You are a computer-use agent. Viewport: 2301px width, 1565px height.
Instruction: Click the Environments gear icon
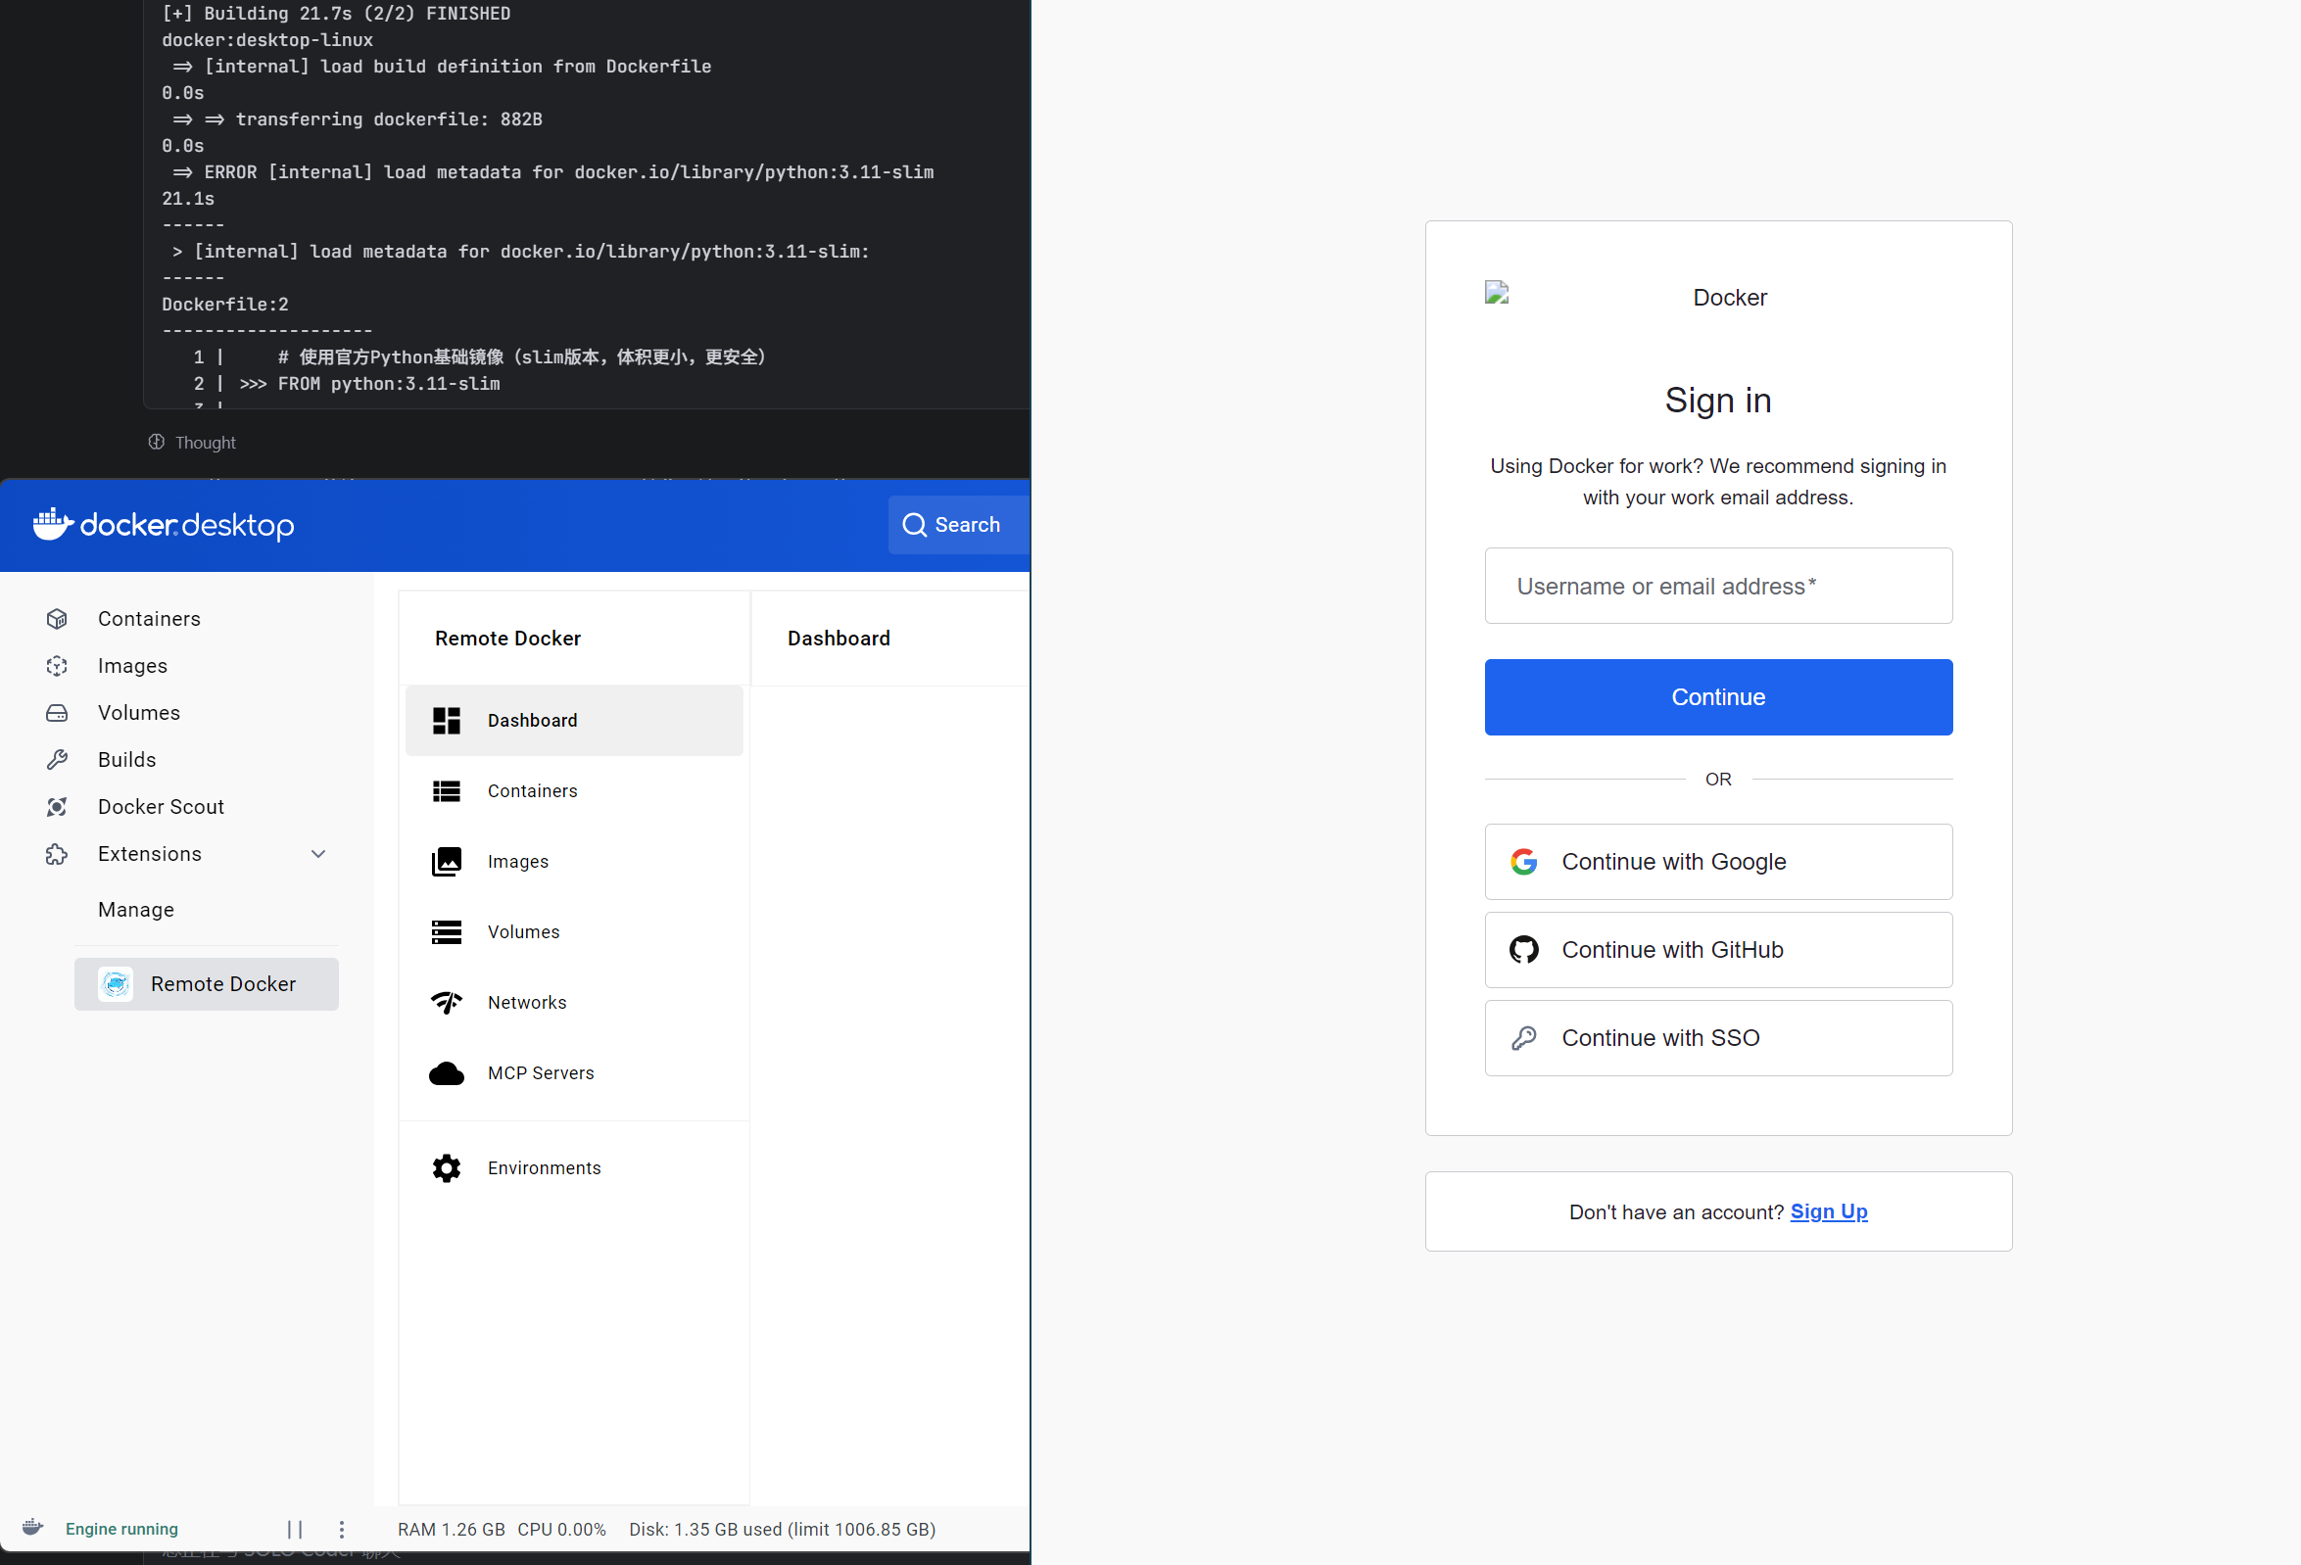coord(447,1168)
